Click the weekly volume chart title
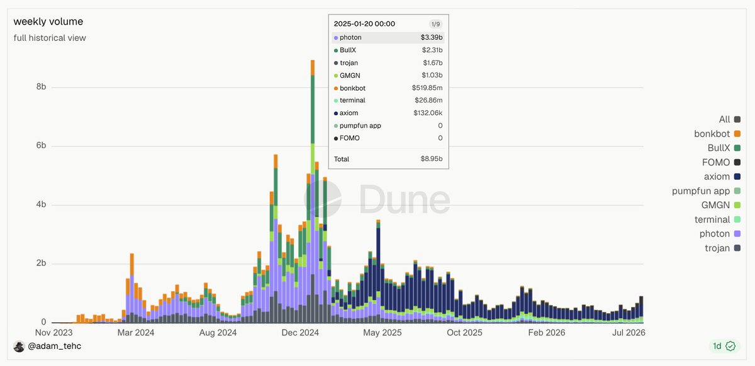This screenshot has width=755, height=366. pyautogui.click(x=48, y=21)
